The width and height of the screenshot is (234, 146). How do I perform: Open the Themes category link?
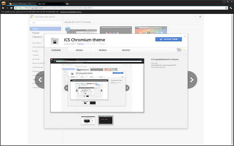point(80,44)
